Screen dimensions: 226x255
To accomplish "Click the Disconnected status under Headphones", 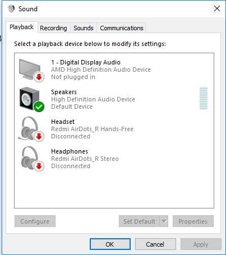I will 71,166.
